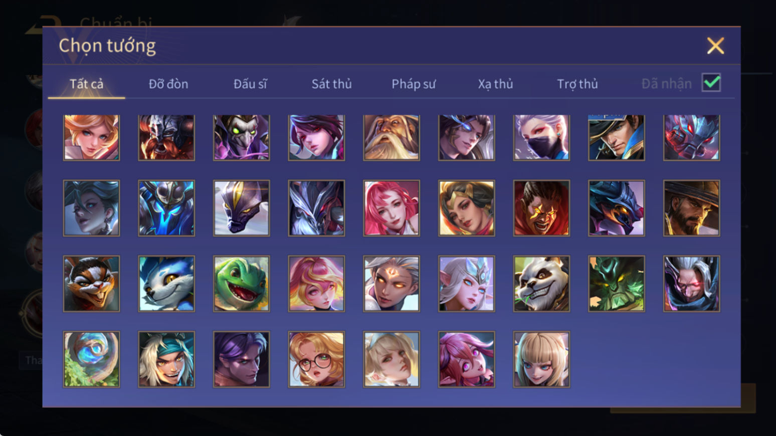The width and height of the screenshot is (776, 436).
Task: Select the panda hero portrait
Action: (x=541, y=284)
